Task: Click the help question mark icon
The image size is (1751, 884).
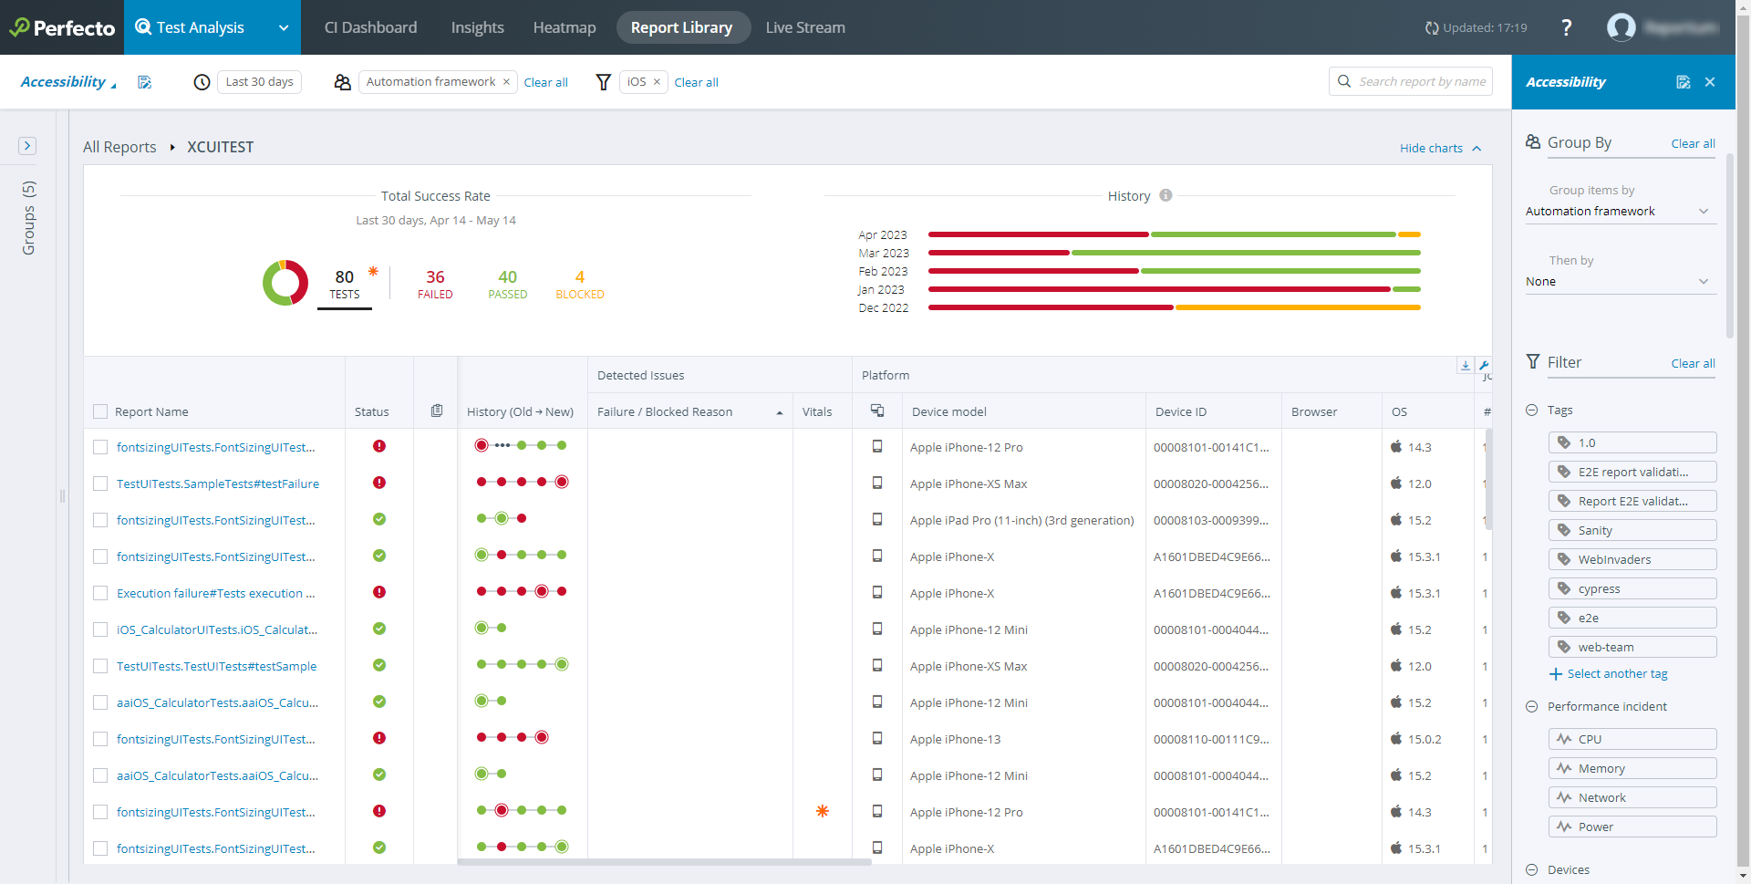Action: tap(1566, 27)
